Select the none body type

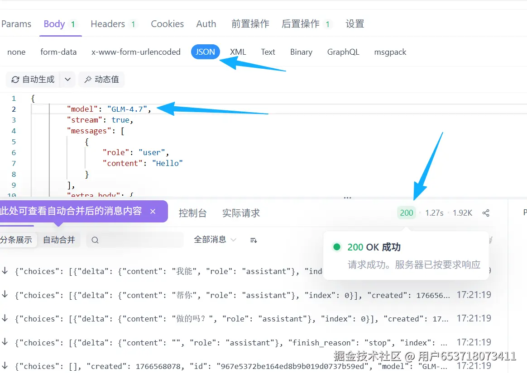(x=16, y=52)
